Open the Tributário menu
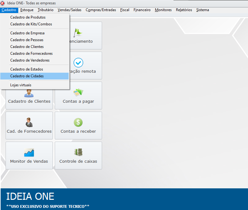Viewport: 248px width, 210px height. 45,10
